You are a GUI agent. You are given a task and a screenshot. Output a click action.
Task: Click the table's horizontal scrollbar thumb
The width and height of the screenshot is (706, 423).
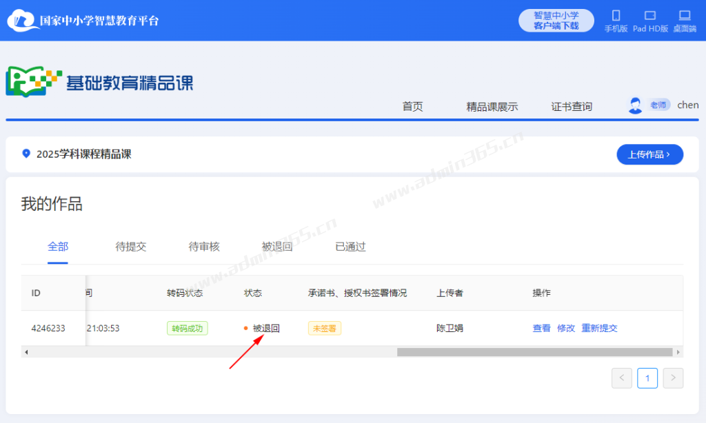coord(534,352)
